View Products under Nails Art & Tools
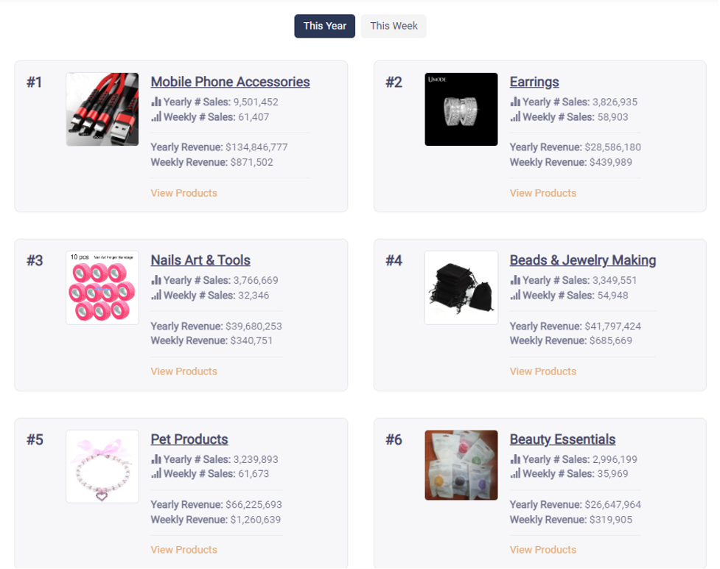Image resolution: width=720 pixels, height=569 pixels. [184, 371]
